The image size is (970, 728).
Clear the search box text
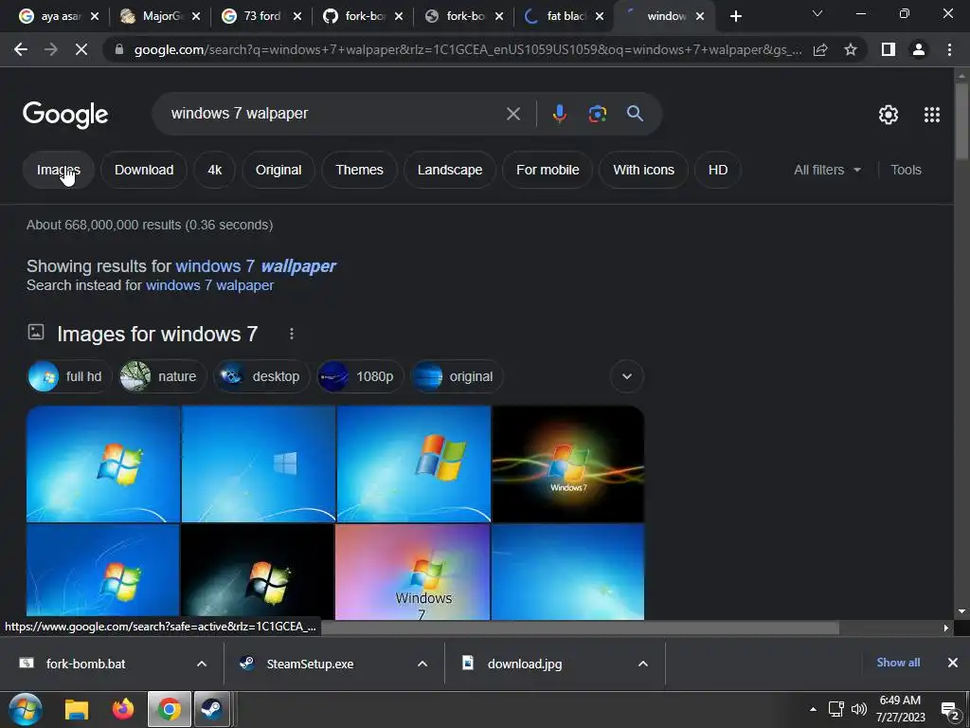point(512,114)
